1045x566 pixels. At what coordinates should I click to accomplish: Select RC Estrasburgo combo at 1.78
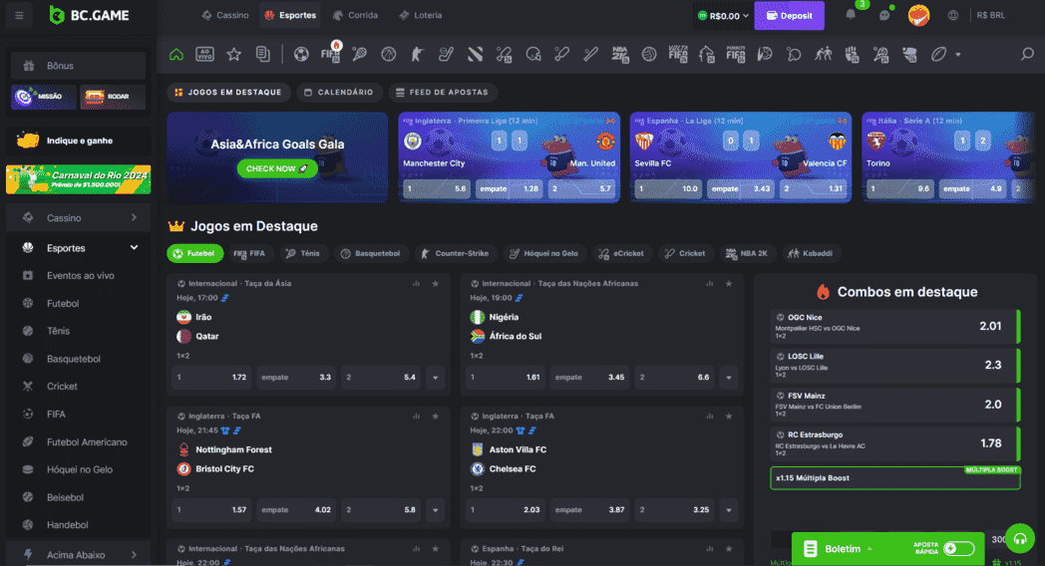point(895,443)
